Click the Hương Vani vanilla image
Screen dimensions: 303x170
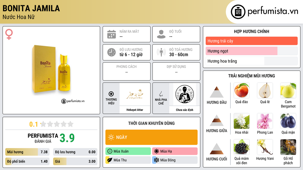tap(265, 147)
